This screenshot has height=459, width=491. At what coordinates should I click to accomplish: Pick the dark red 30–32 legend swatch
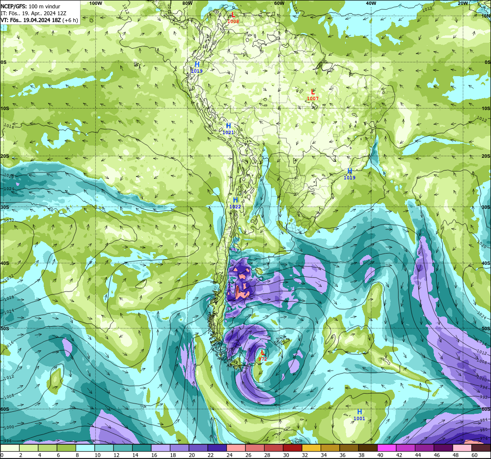293,448
